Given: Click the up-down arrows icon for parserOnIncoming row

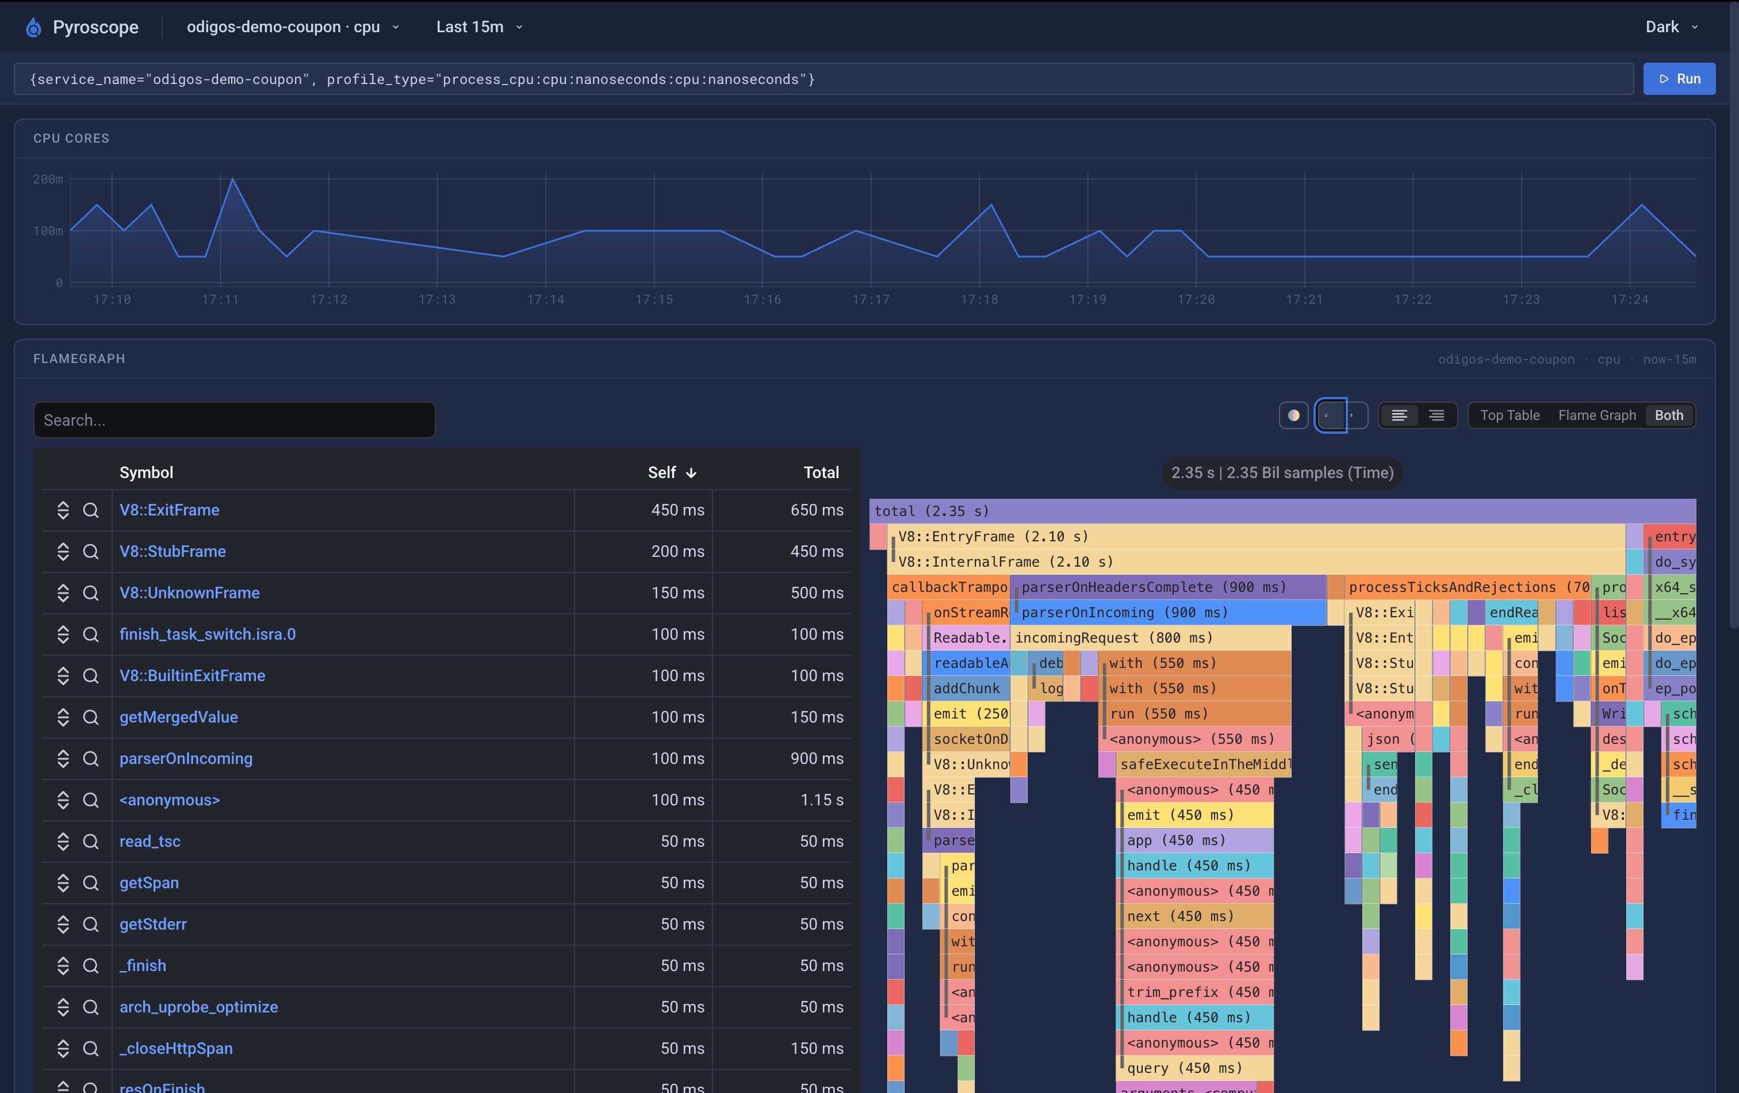Looking at the screenshot, I should click(63, 759).
